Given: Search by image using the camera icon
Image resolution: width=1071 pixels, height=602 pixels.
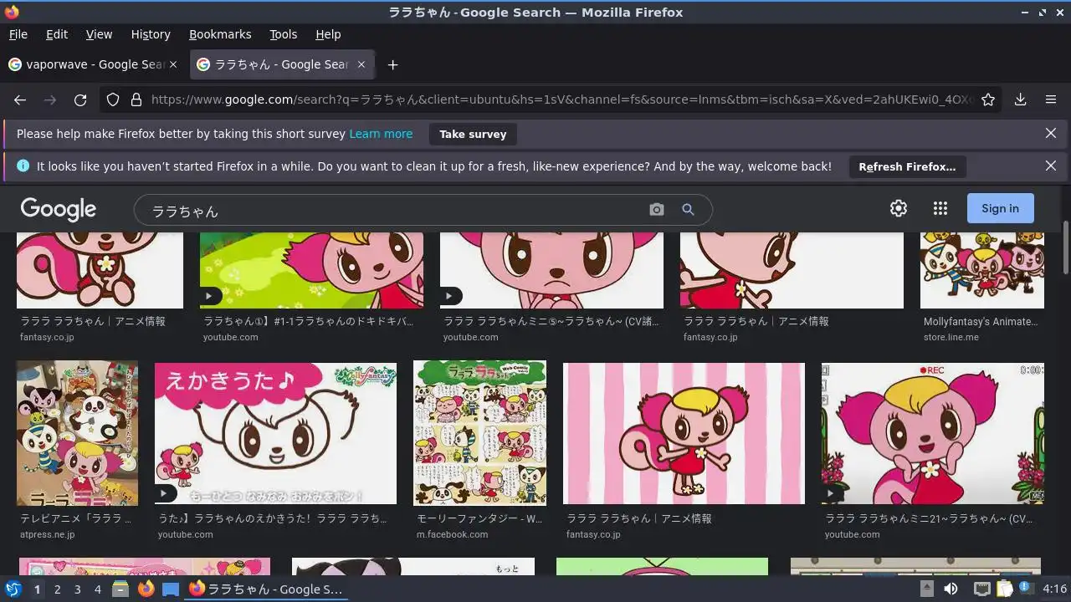Looking at the screenshot, I should (657, 210).
